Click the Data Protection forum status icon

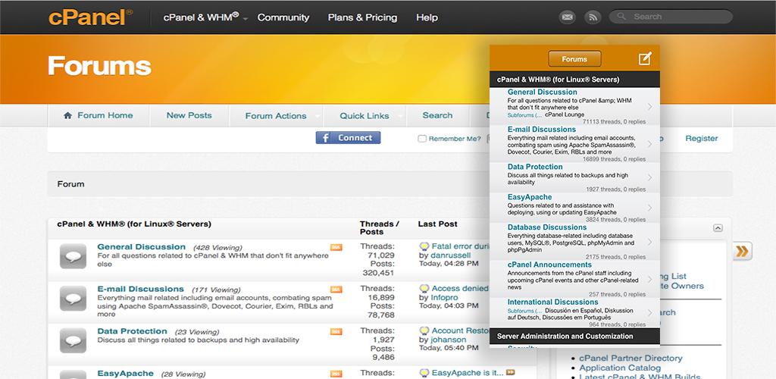[x=74, y=340]
